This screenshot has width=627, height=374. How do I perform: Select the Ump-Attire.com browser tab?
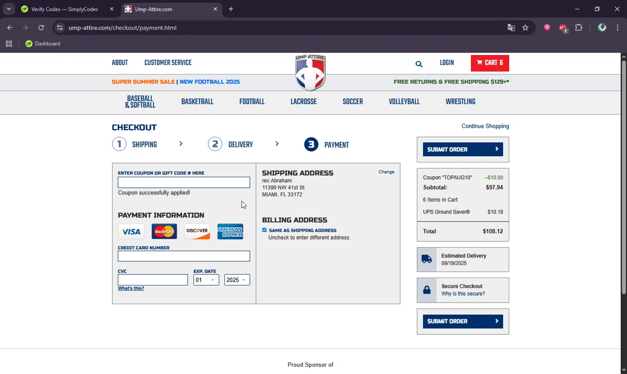coord(172,9)
